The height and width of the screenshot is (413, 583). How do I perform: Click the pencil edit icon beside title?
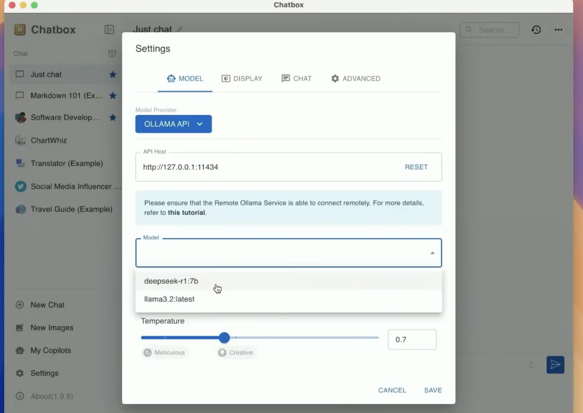(x=179, y=29)
